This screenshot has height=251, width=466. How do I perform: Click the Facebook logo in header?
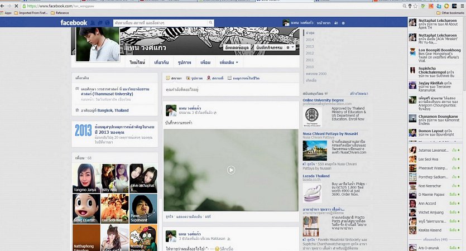pyautogui.click(x=74, y=23)
